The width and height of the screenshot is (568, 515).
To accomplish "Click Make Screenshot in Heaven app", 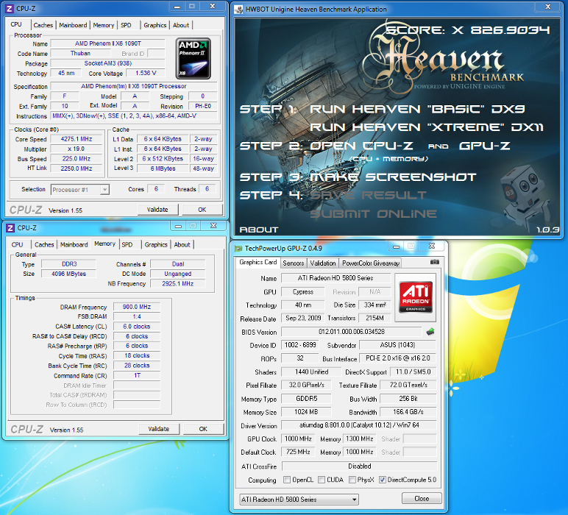I will click(393, 177).
